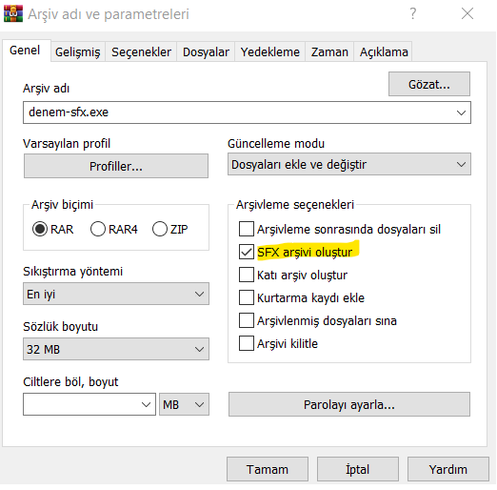The width and height of the screenshot is (497, 490).
Task: Switch to the Gelişmiş tab
Action: pos(78,51)
